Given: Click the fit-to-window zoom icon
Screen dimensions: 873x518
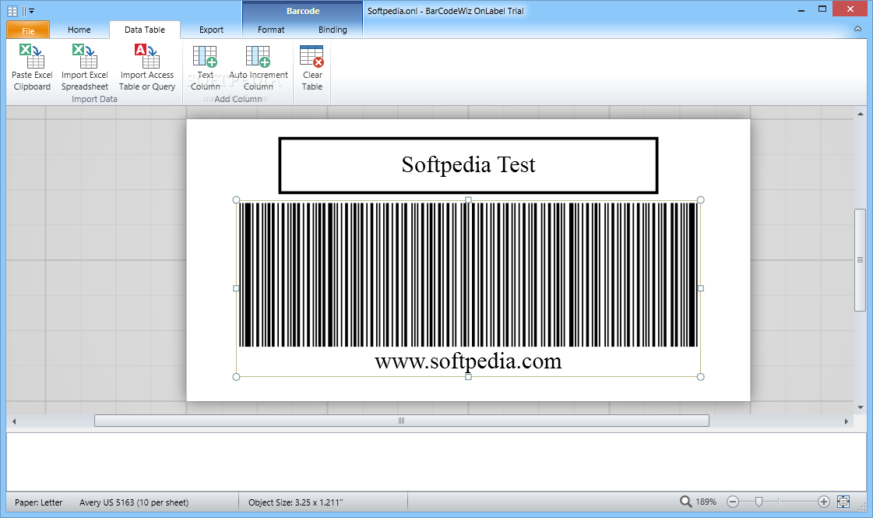Looking at the screenshot, I should point(843,502).
